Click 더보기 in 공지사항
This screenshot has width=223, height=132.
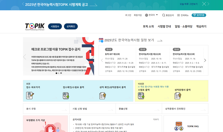[156, 119]
